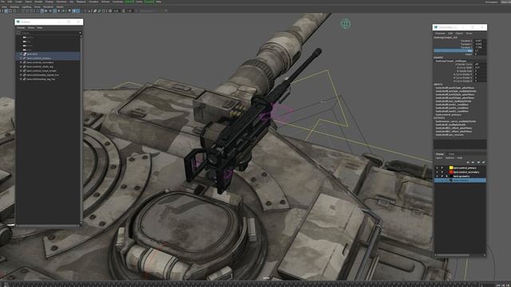Click the persp camera icon in Outliner
Image resolution: width=511 pixels, height=287 pixels.
click(x=25, y=37)
